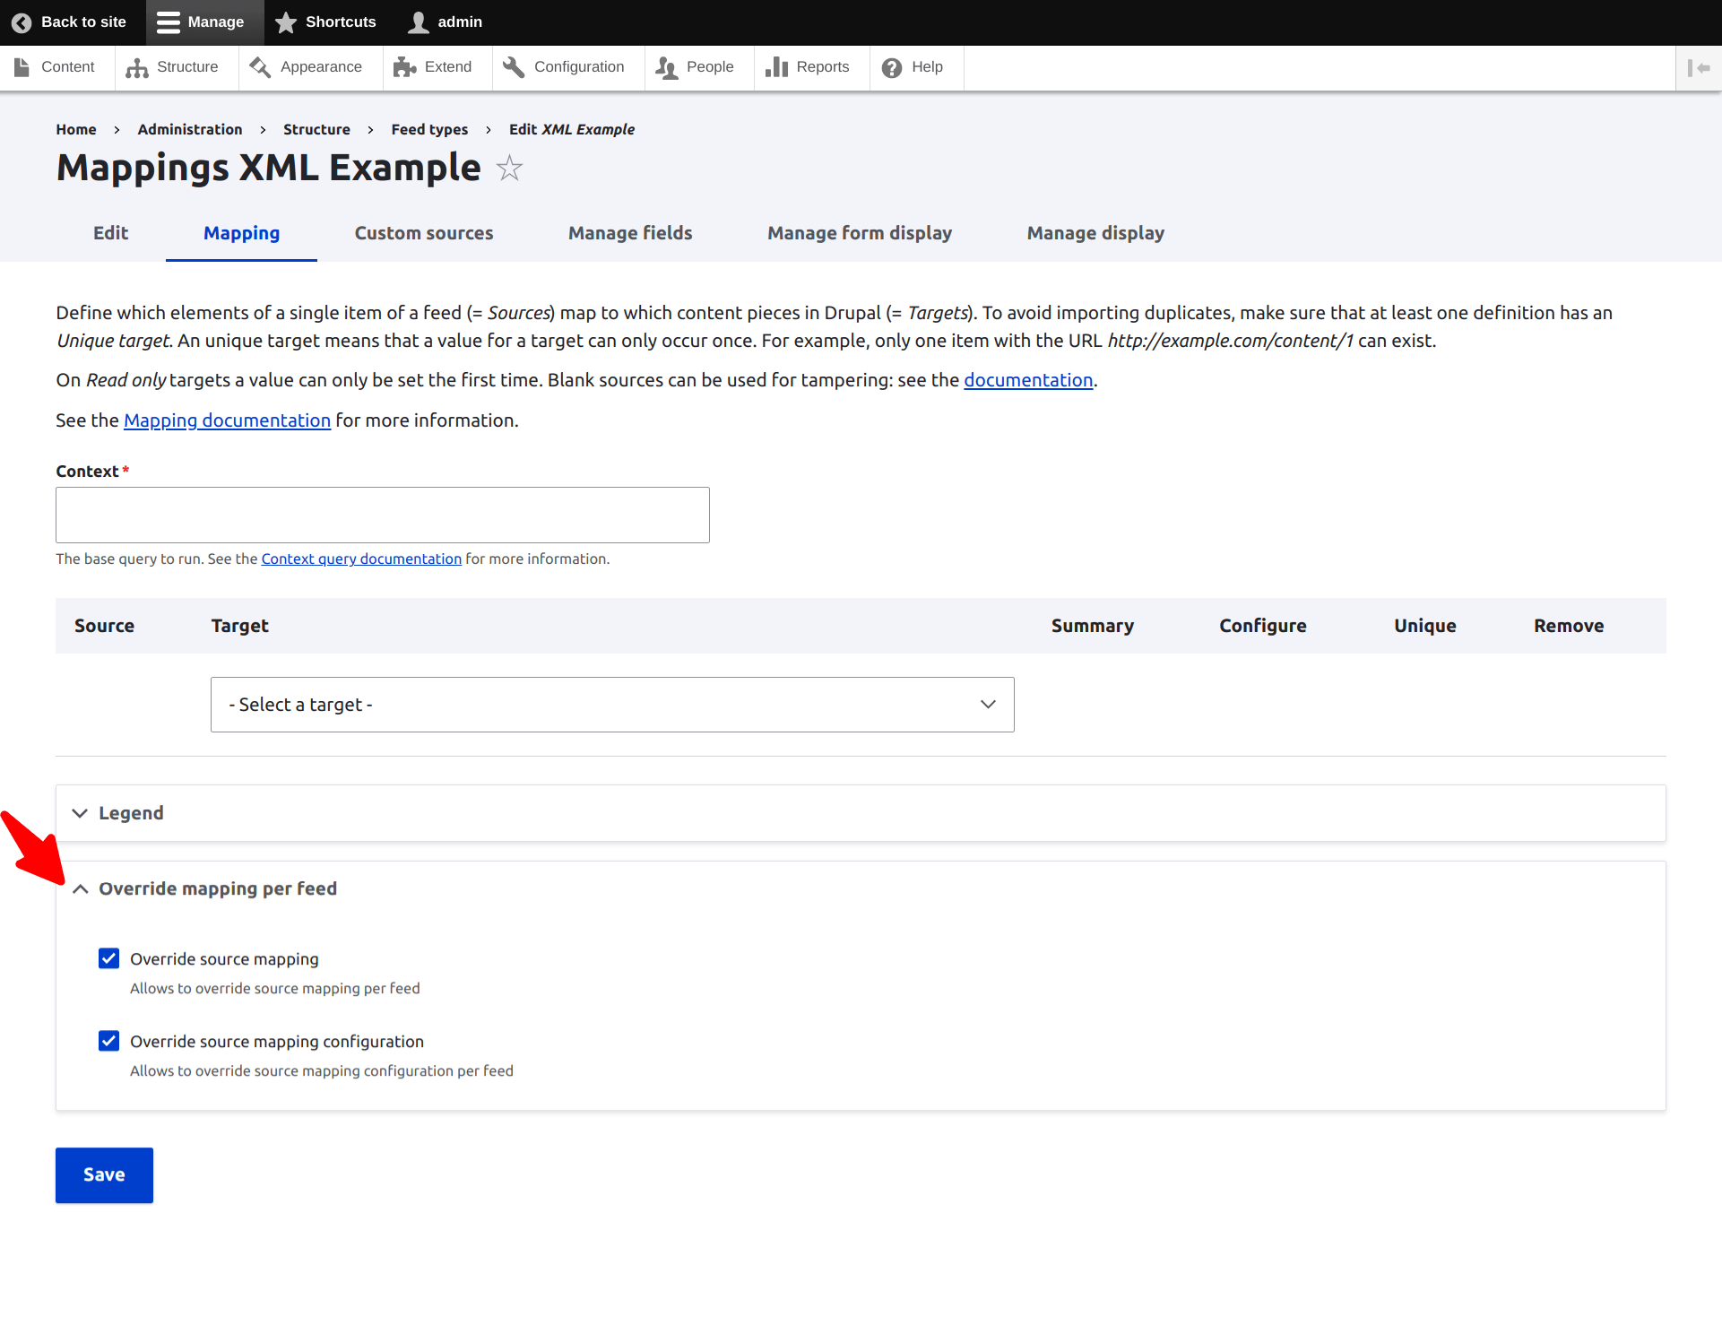Screen dimensions: 1722x1334
Task: Open the Select a target dropdown
Action: pos(612,705)
